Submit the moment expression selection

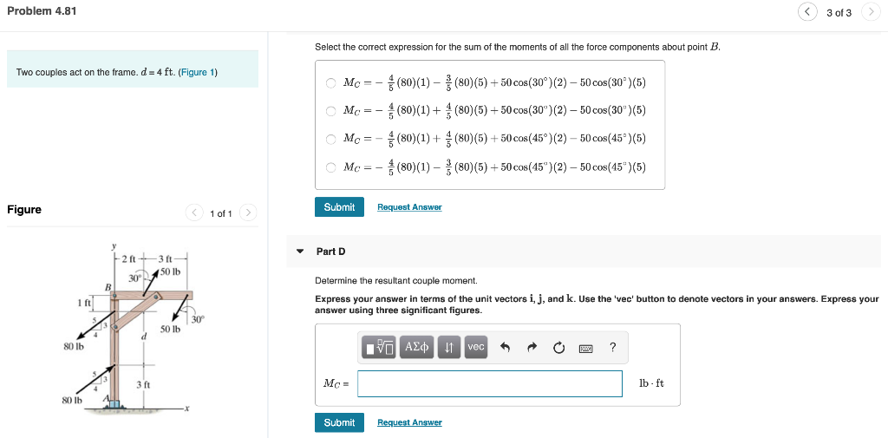pos(339,206)
